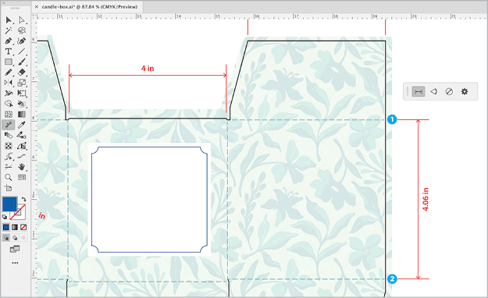The height and width of the screenshot is (298, 488).
Task: Select the Live Paint Bucket tool
Action: pyautogui.click(x=22, y=104)
